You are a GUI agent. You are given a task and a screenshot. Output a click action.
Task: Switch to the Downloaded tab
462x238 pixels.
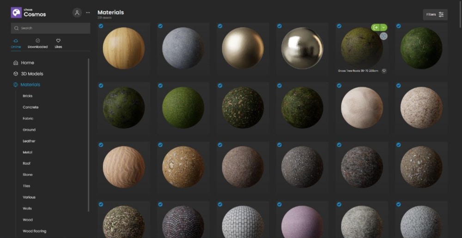pyautogui.click(x=38, y=43)
